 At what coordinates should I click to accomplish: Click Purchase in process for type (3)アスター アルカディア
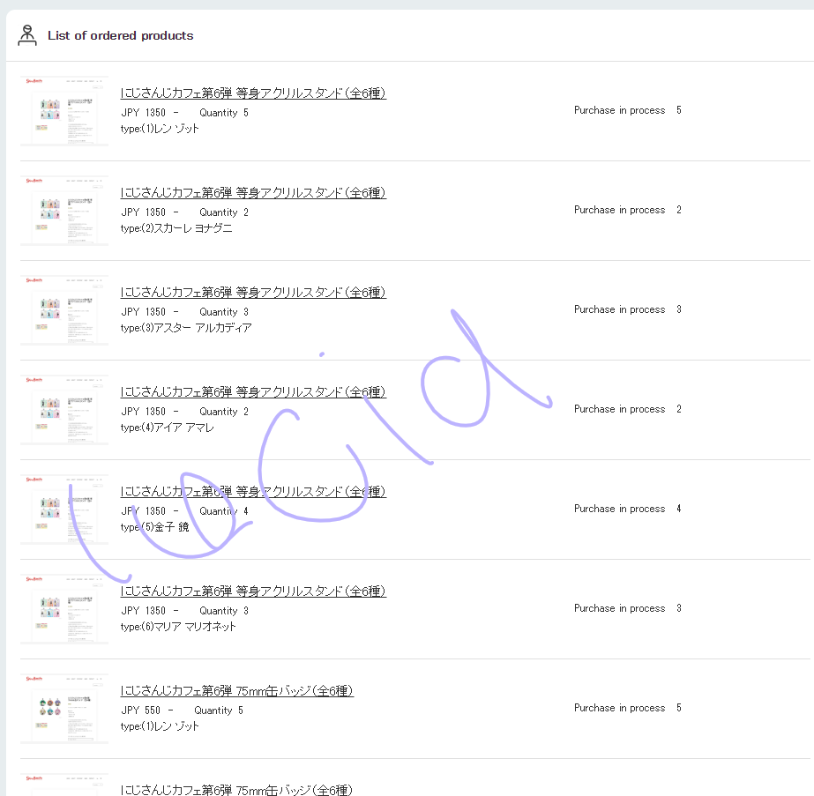[x=619, y=309]
